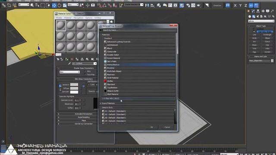Viewport: 276px width, 155px height.
Task: Open the Modify tab in command panel
Action: click(x=253, y=11)
